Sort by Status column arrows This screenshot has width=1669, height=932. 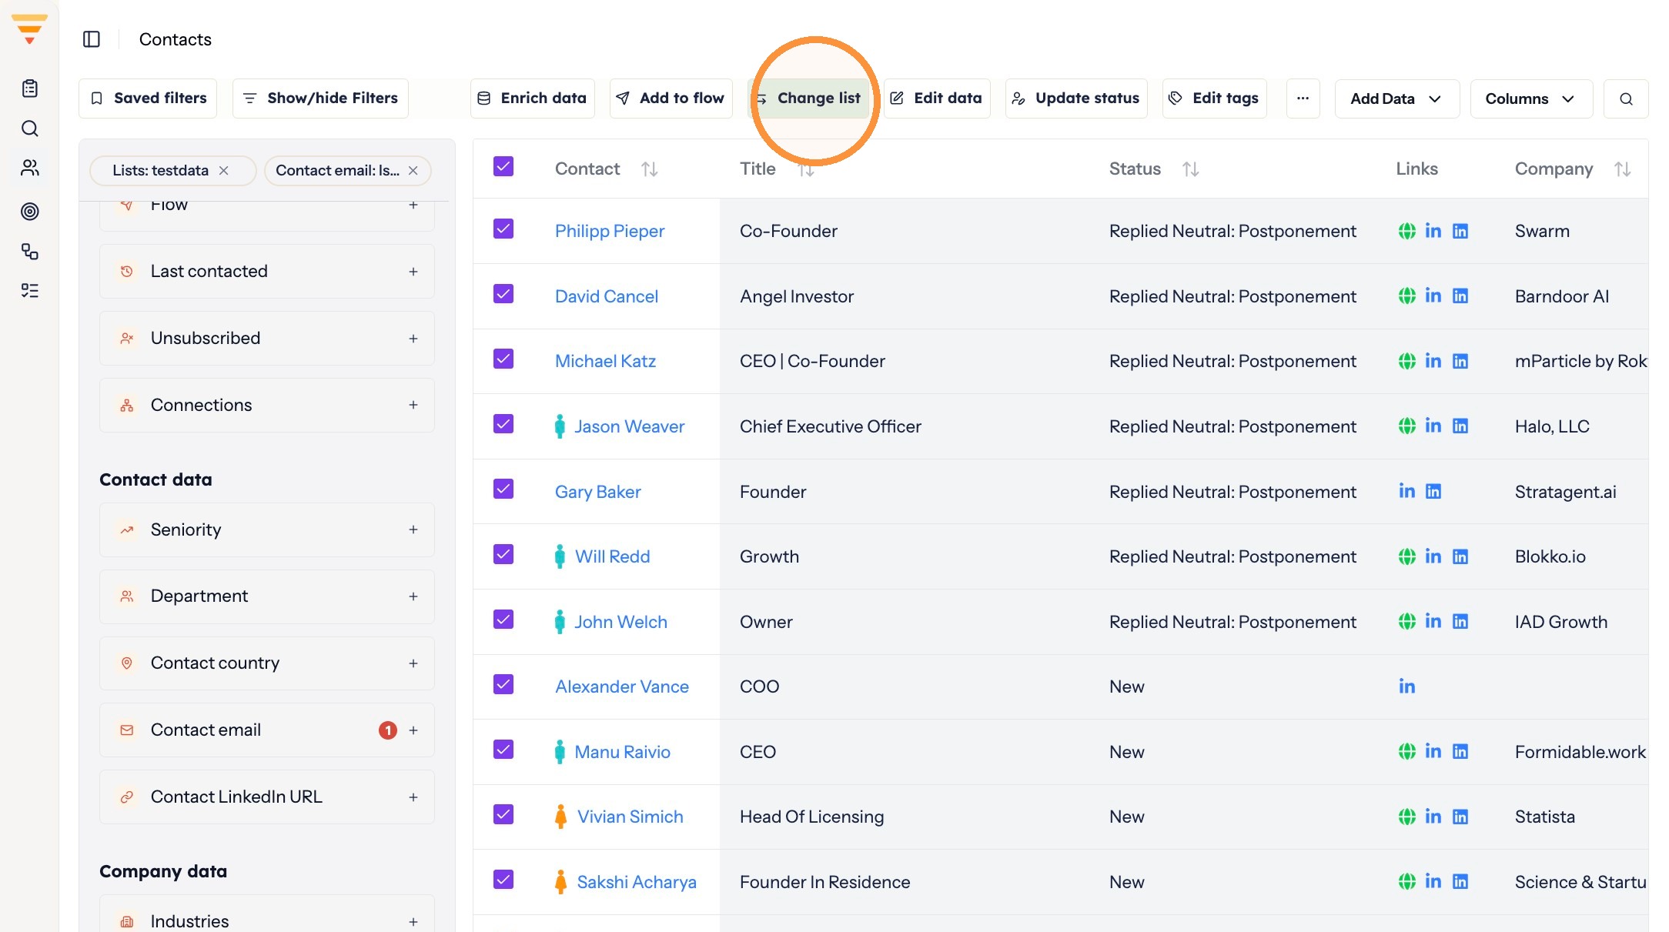(1191, 169)
